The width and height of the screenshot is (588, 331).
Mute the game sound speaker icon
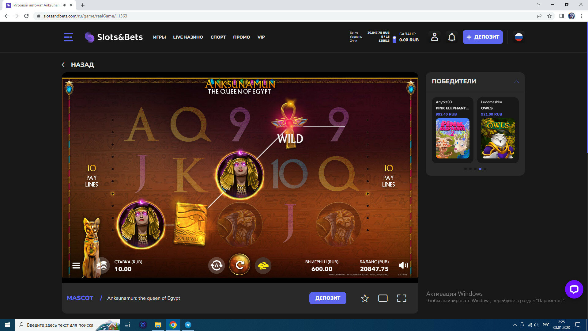coord(403,265)
